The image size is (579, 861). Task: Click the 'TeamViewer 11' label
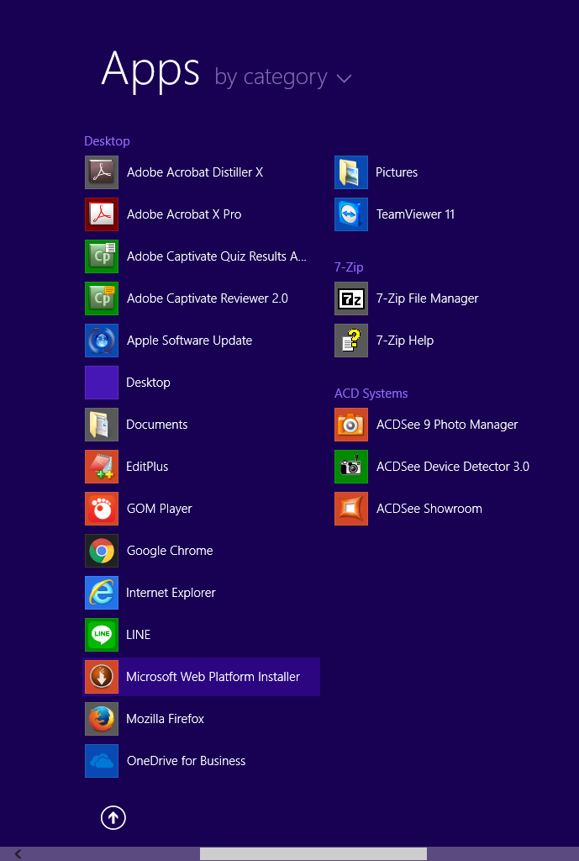click(415, 214)
